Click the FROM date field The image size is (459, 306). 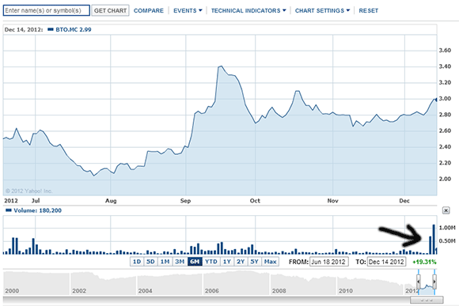pos(328,262)
